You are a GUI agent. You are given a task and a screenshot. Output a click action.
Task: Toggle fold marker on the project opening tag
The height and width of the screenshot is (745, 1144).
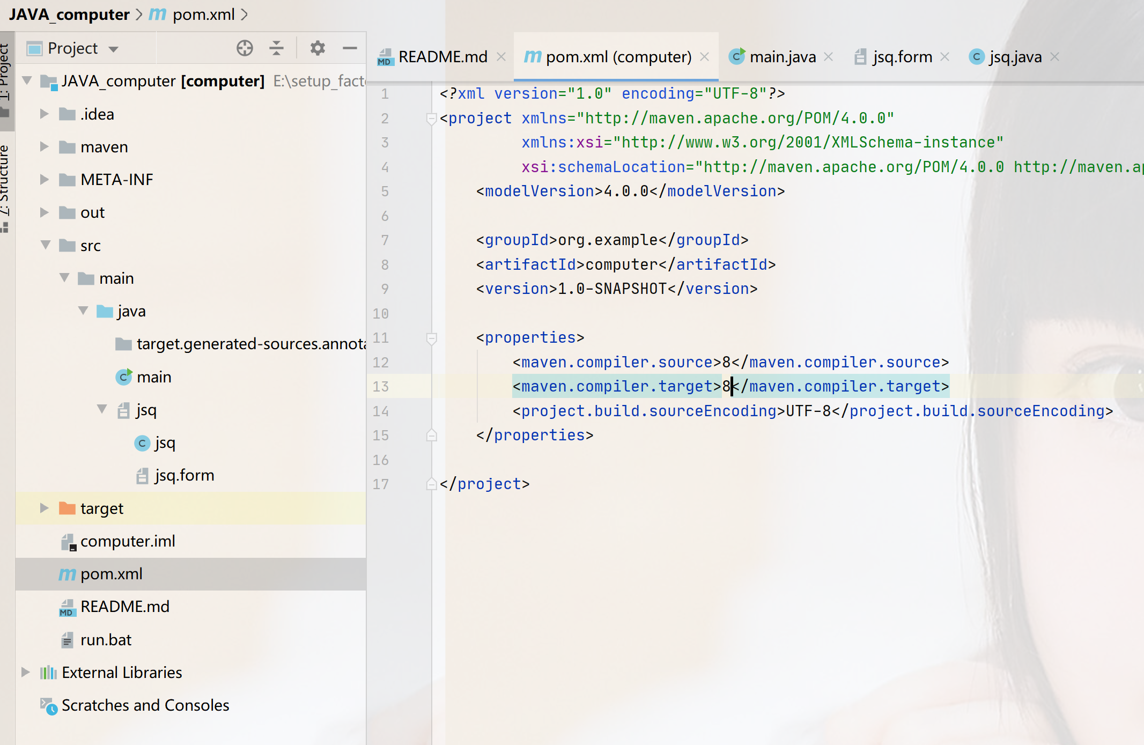tap(431, 119)
